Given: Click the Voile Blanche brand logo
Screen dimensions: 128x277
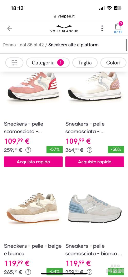Looking at the screenshot, I should click(x=64, y=29).
